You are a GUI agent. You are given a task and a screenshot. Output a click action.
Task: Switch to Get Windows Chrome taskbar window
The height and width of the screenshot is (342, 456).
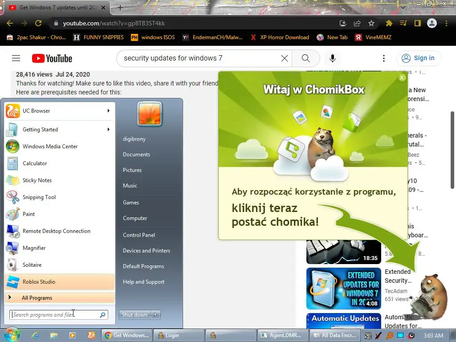(127, 335)
